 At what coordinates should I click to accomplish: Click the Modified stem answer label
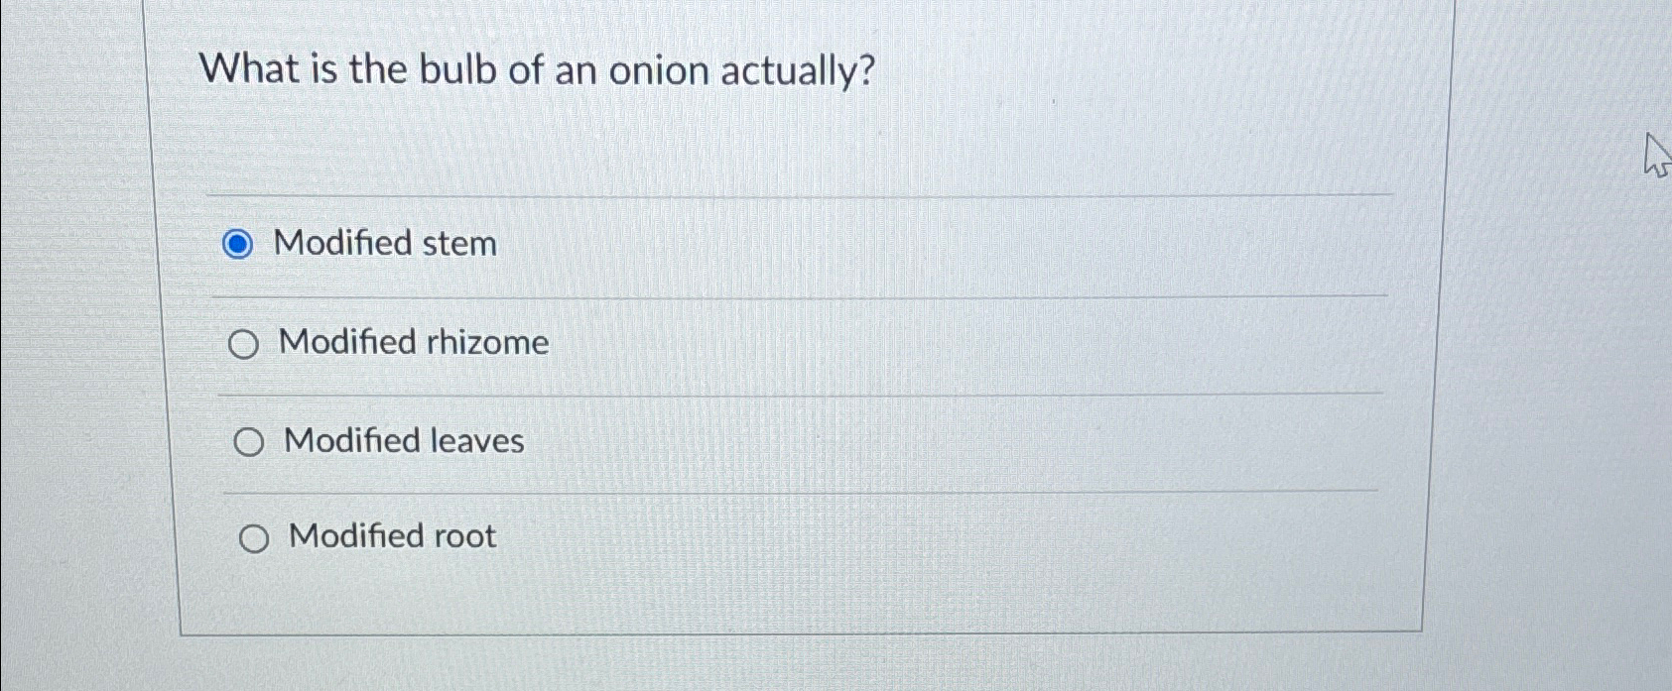tap(386, 244)
